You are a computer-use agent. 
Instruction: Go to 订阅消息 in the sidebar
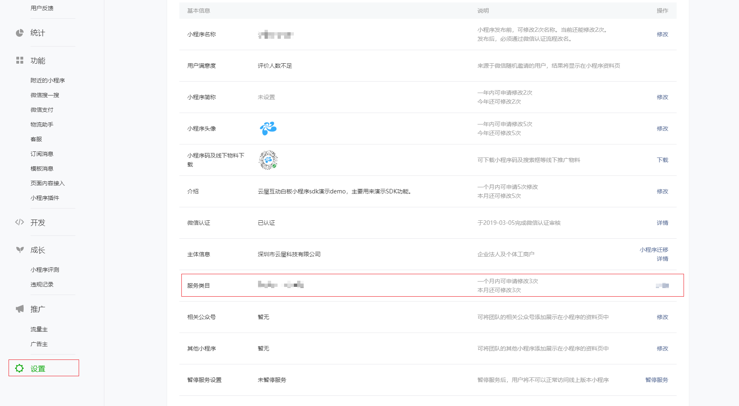pos(42,154)
